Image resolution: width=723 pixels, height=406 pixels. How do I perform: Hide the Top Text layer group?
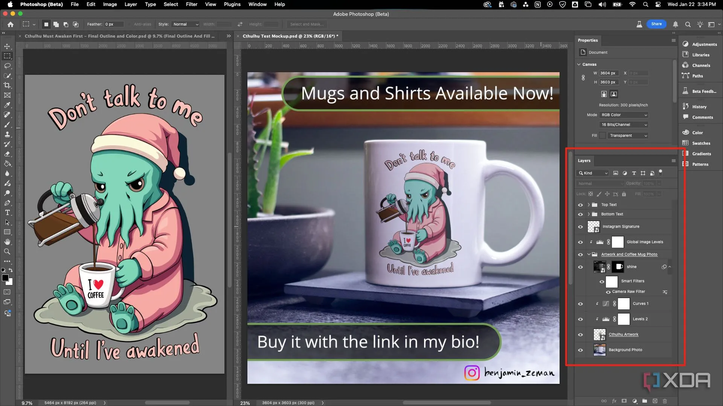click(580, 205)
